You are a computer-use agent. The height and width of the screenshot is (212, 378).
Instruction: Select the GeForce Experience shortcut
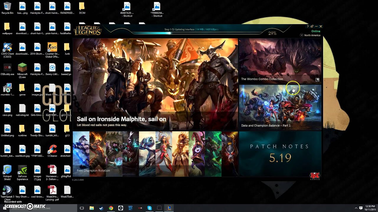(x=22, y=173)
